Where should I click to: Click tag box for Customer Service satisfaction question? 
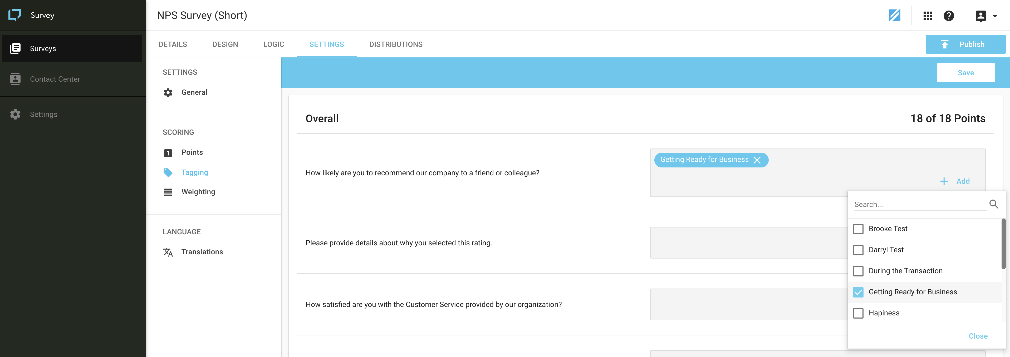749,305
